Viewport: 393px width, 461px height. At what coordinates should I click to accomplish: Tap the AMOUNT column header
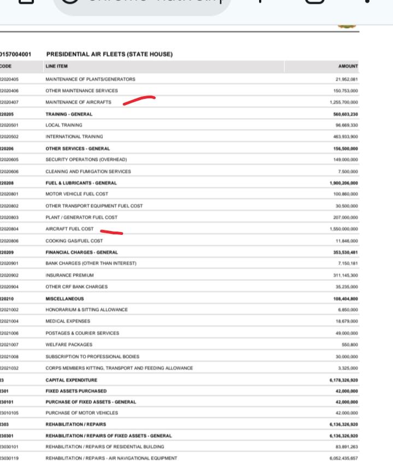point(348,66)
